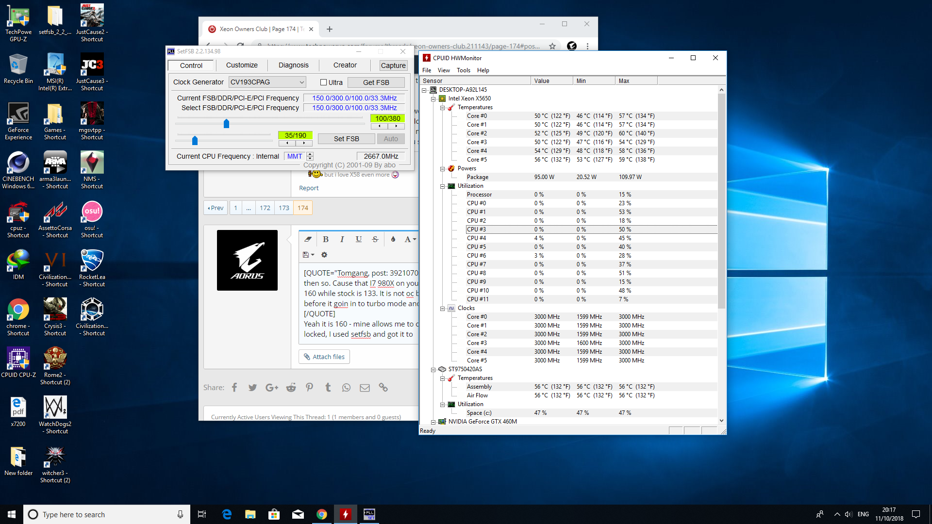This screenshot has width=932, height=524.
Task: Click the Set FSB button
Action: coord(346,139)
